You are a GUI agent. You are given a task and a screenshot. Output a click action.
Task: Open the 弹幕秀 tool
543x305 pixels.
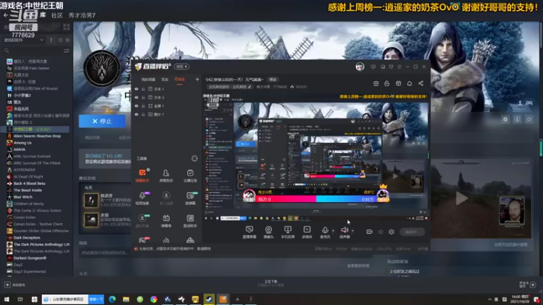(166, 221)
